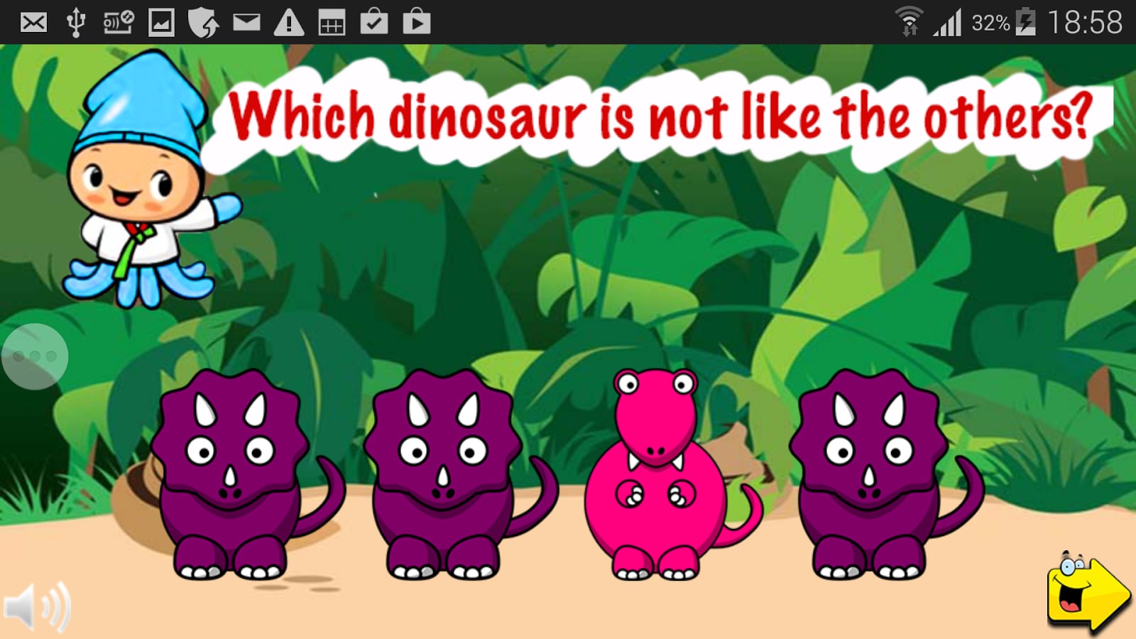
Task: Tap the Wi-Fi signal status icon
Action: (909, 21)
